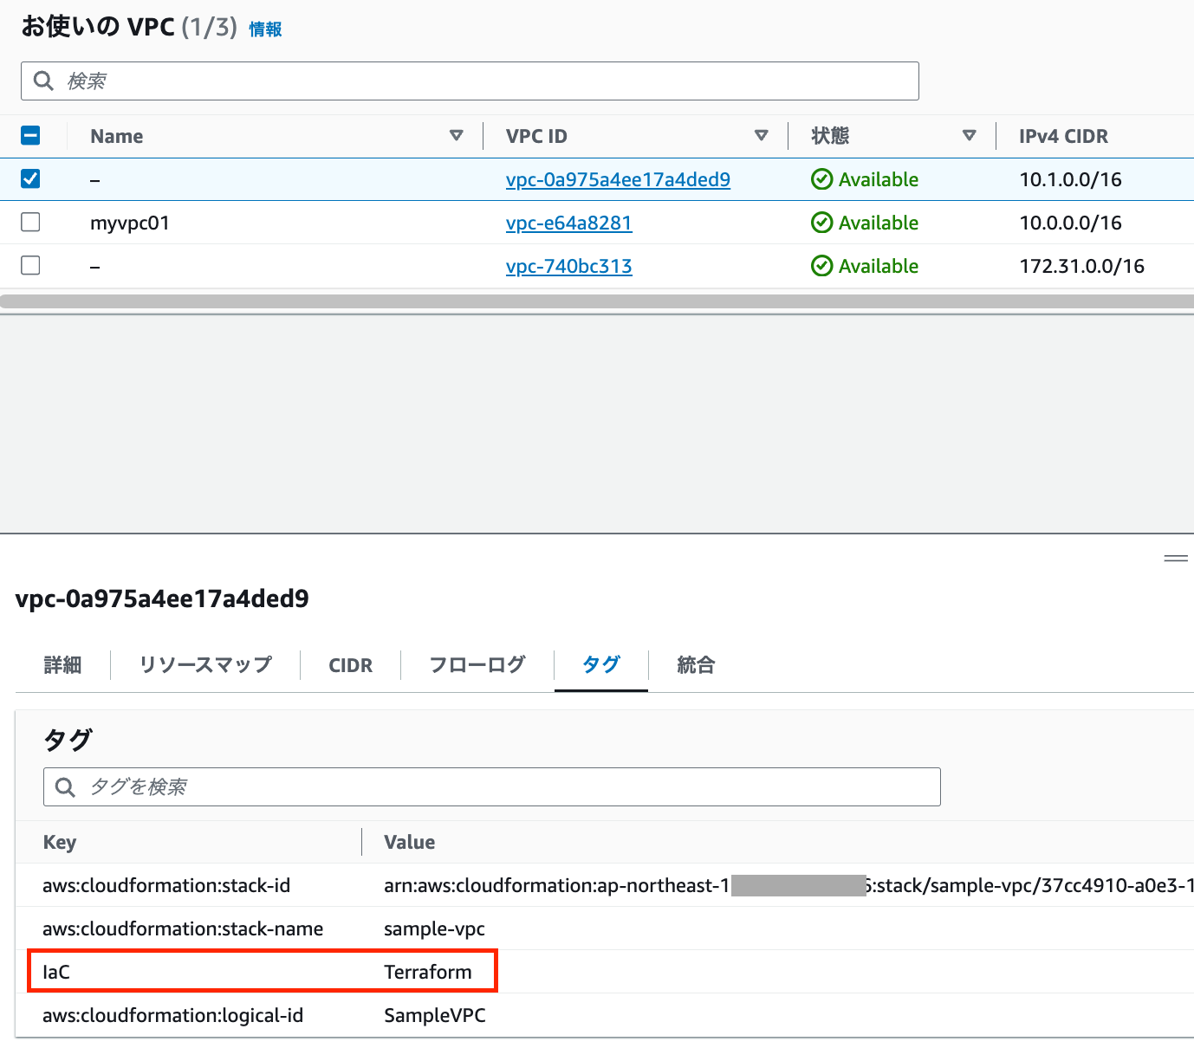Switch to the 統合 tab
The image size is (1194, 1048).
coord(696,664)
